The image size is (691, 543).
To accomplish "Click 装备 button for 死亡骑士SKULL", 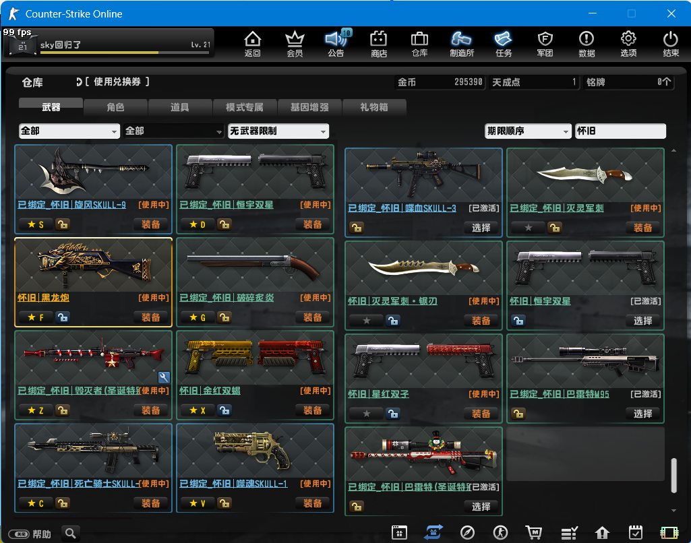I will [x=151, y=503].
